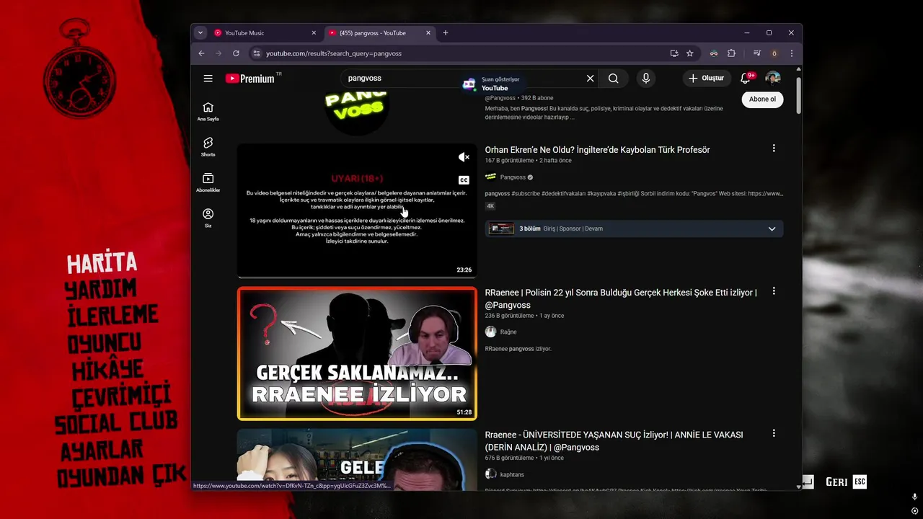Click the Oluştur create button

[x=706, y=78]
